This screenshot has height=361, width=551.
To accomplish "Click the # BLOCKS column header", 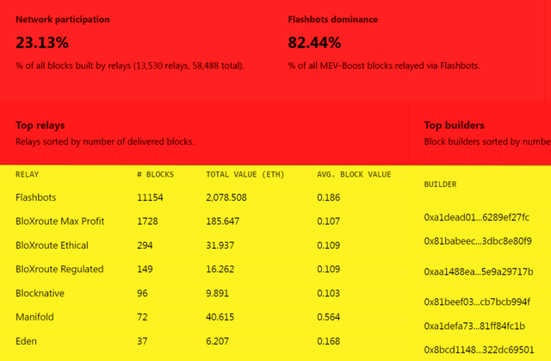I will 155,174.
